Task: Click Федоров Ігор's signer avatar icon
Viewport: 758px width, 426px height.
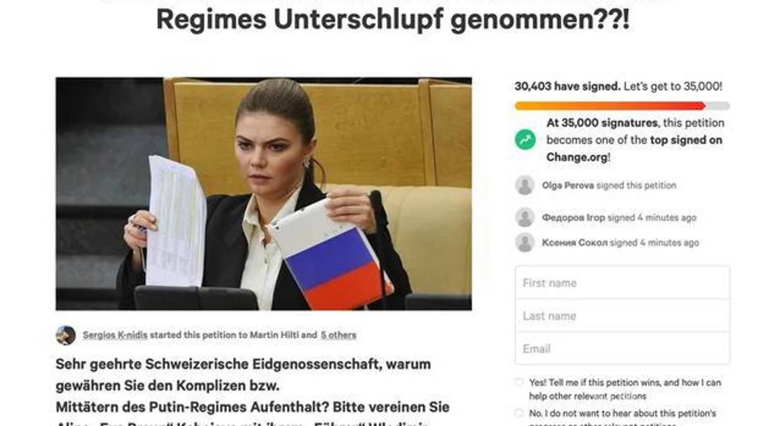Action: pyautogui.click(x=525, y=217)
